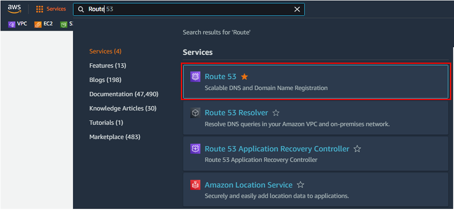The height and width of the screenshot is (210, 454).
Task: Open the Services grid menu
Action: point(39,9)
